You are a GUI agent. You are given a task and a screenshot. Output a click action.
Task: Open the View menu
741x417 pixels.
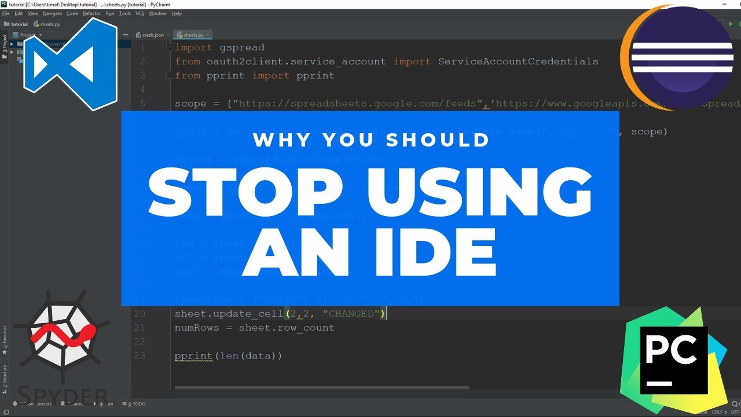point(33,13)
